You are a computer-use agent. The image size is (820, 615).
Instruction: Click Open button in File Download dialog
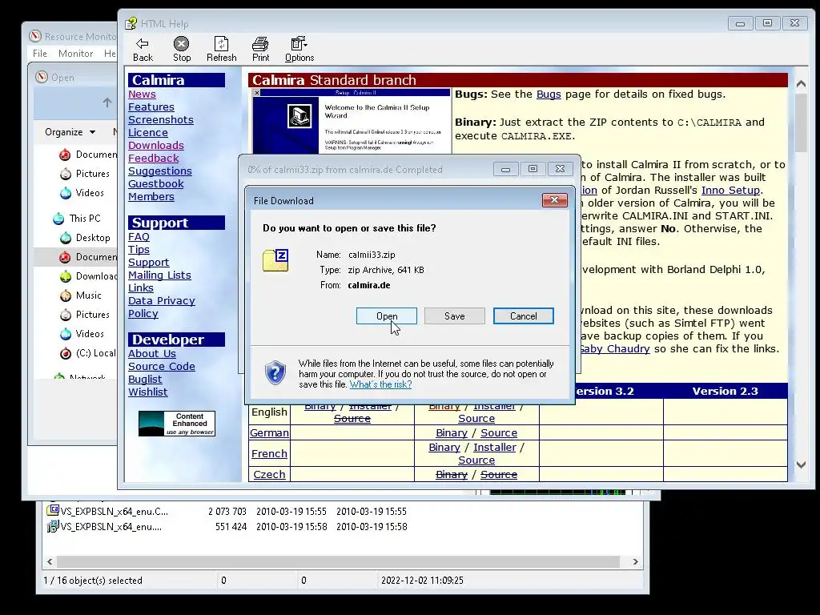coord(387,316)
